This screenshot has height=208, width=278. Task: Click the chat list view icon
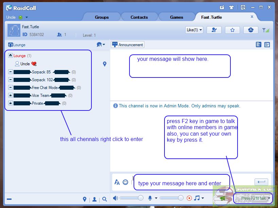point(259,45)
